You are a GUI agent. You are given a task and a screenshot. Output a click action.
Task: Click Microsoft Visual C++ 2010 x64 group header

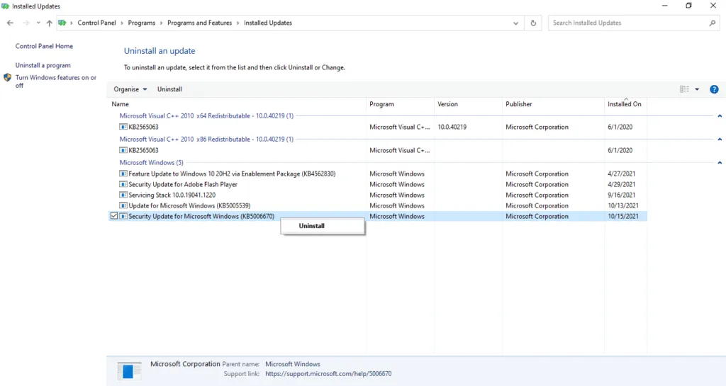[x=206, y=116]
